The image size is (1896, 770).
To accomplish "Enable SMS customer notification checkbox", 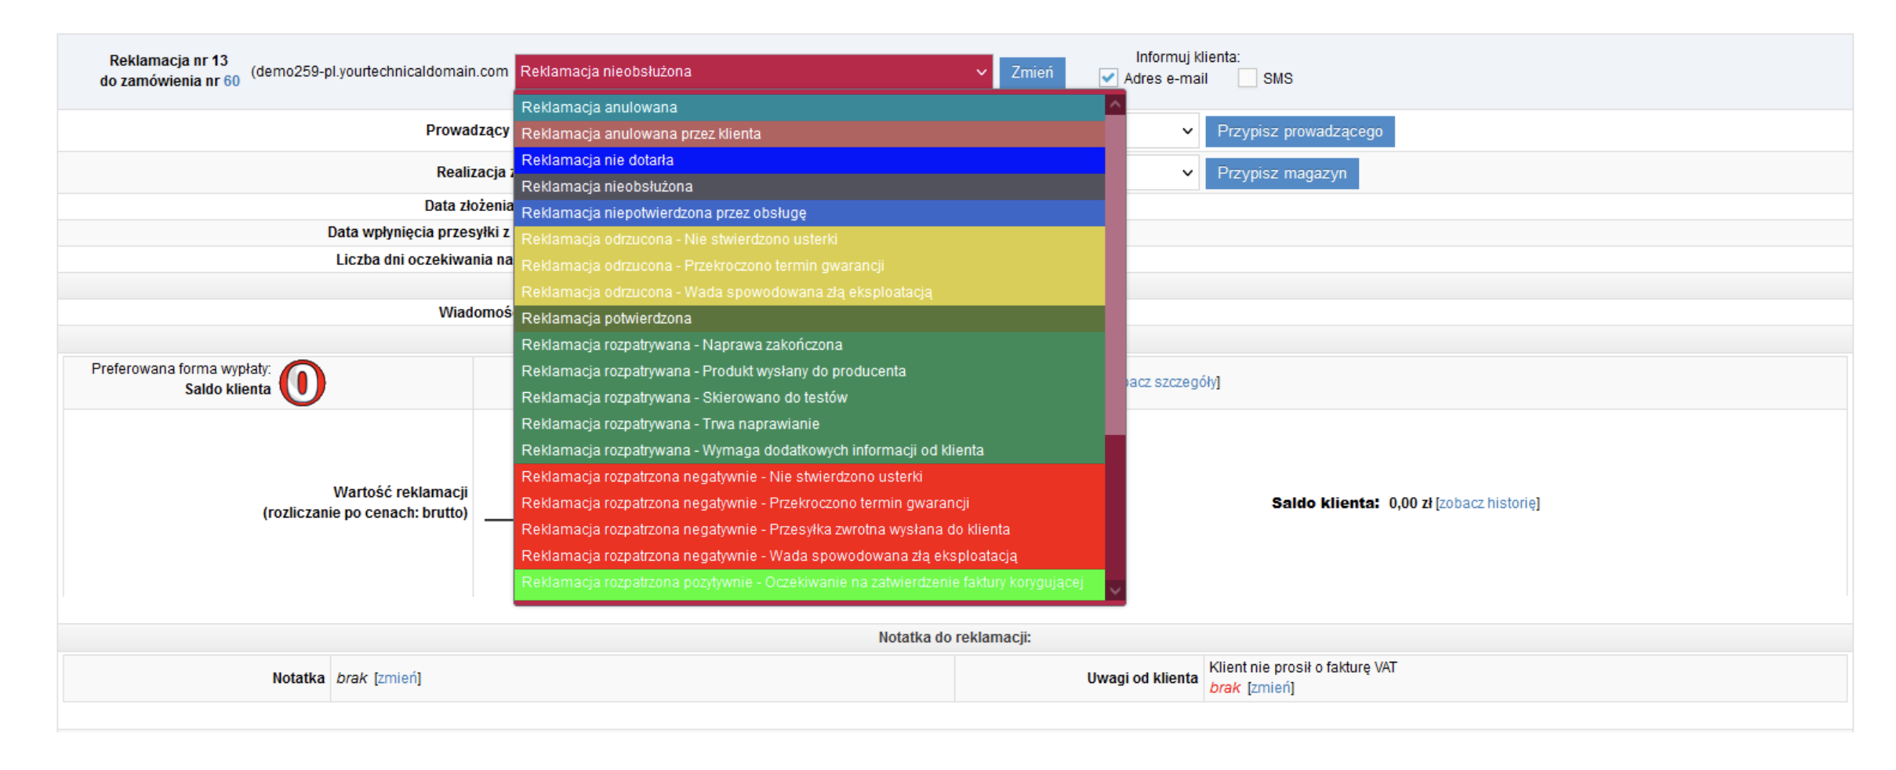I will click(1247, 78).
